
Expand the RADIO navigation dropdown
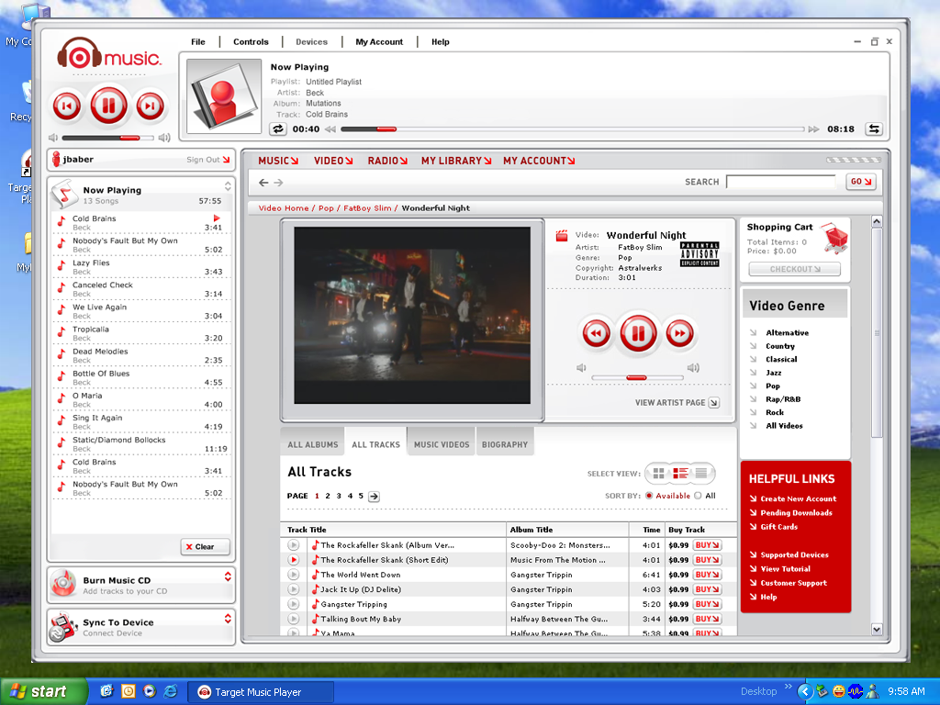click(x=387, y=161)
